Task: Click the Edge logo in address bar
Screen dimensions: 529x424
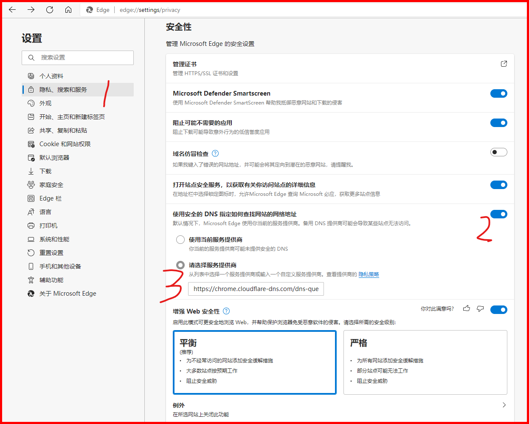Action: pos(90,10)
